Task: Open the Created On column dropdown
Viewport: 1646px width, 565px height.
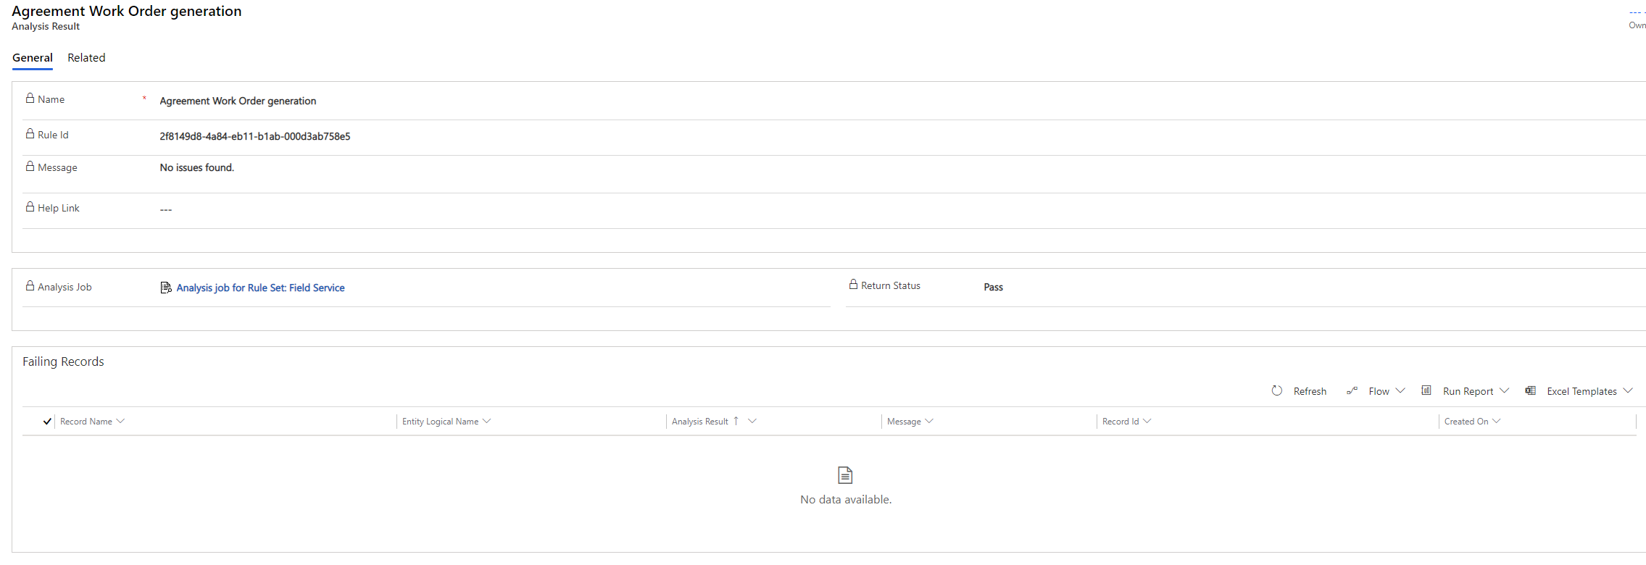Action: click(1497, 421)
